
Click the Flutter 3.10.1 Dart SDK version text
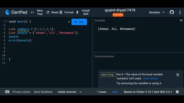tap(148, 92)
